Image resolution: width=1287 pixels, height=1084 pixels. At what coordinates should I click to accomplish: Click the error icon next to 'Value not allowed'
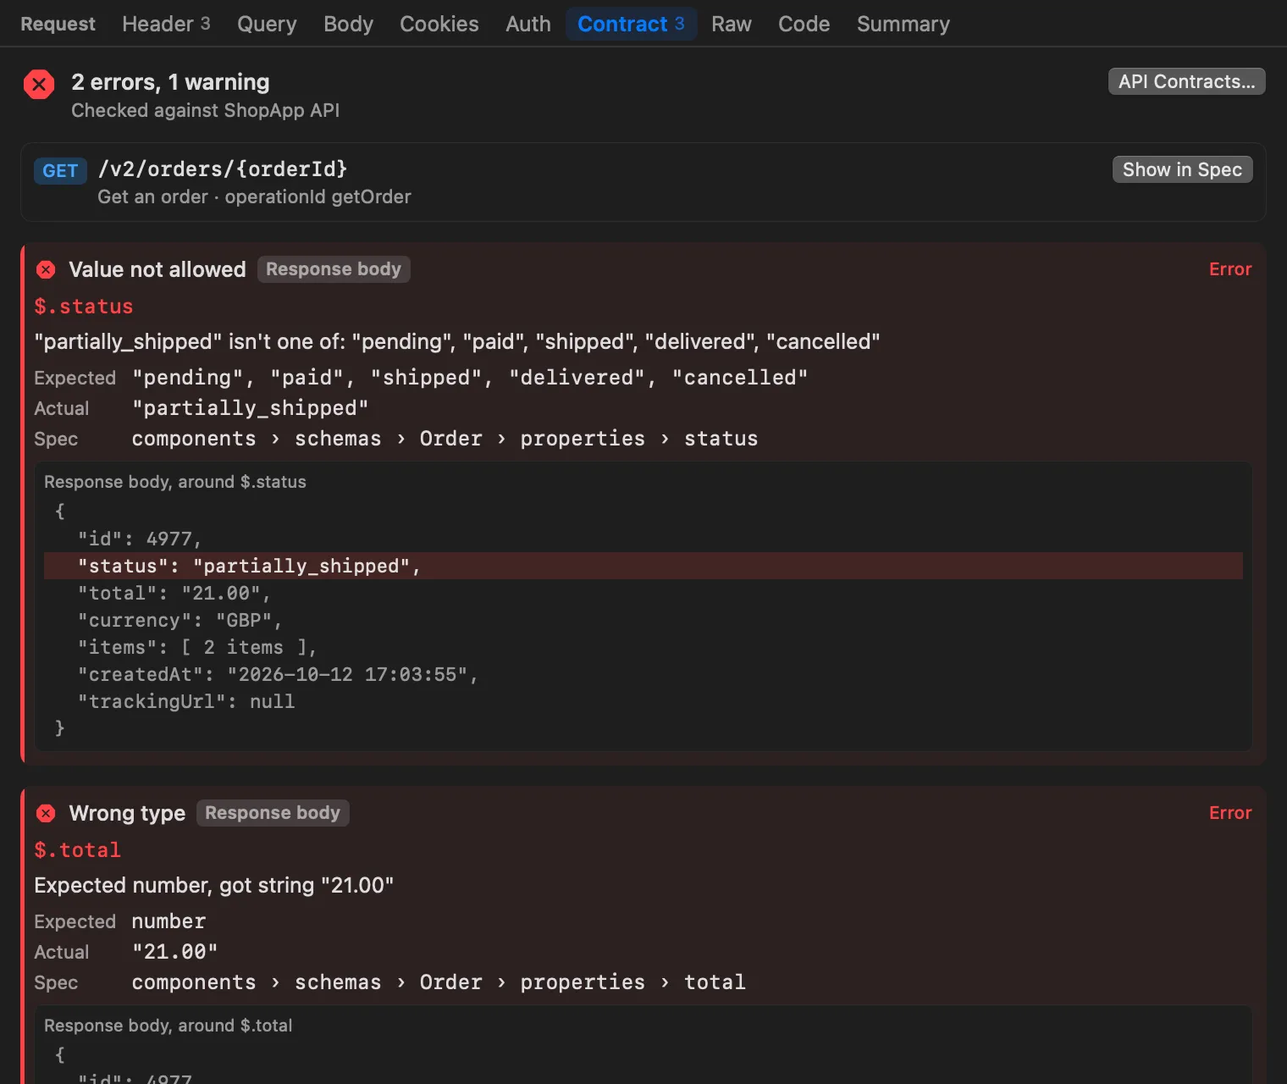point(46,269)
